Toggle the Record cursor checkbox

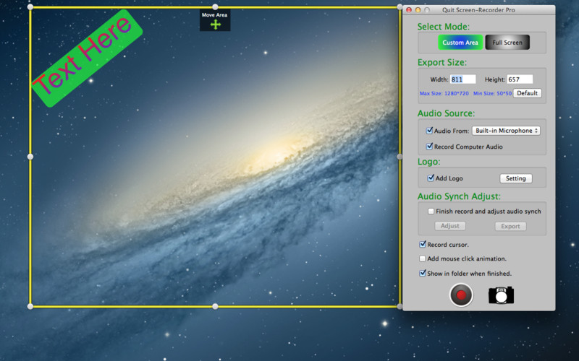pos(423,244)
